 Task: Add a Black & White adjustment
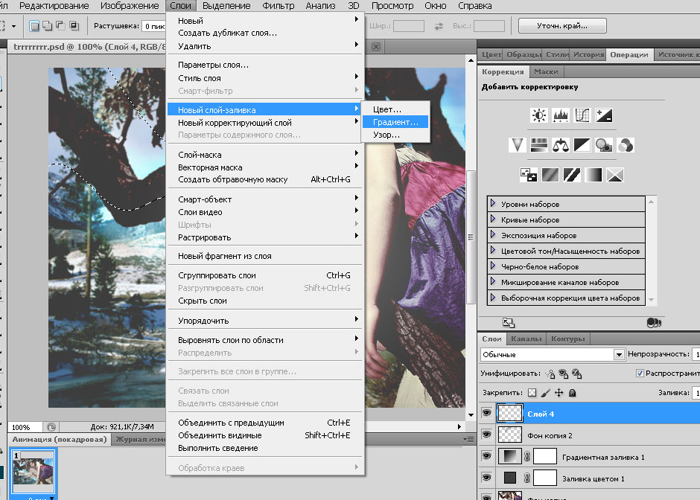click(582, 145)
